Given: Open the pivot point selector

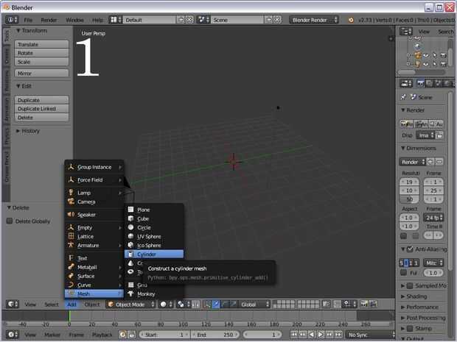Looking at the screenshot, I should coord(184,304).
